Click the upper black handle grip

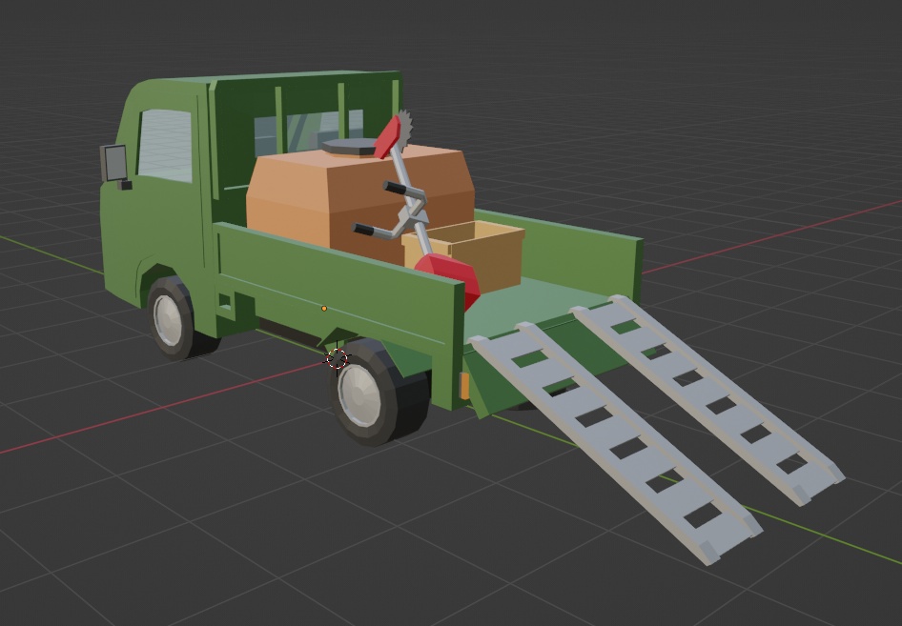396,188
